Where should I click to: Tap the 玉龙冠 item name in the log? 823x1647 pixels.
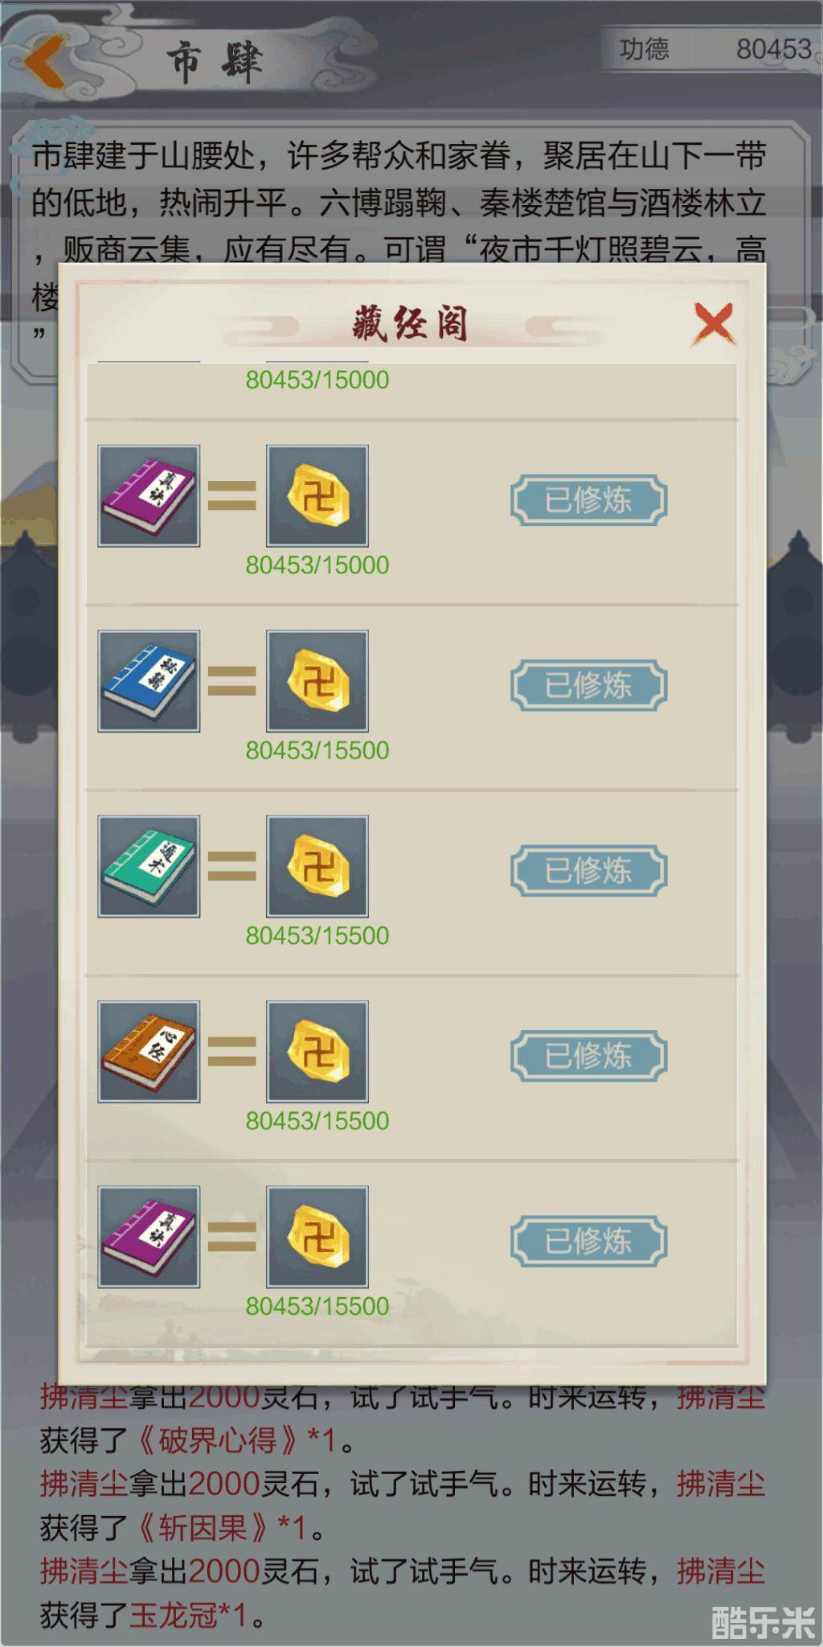[174, 1614]
